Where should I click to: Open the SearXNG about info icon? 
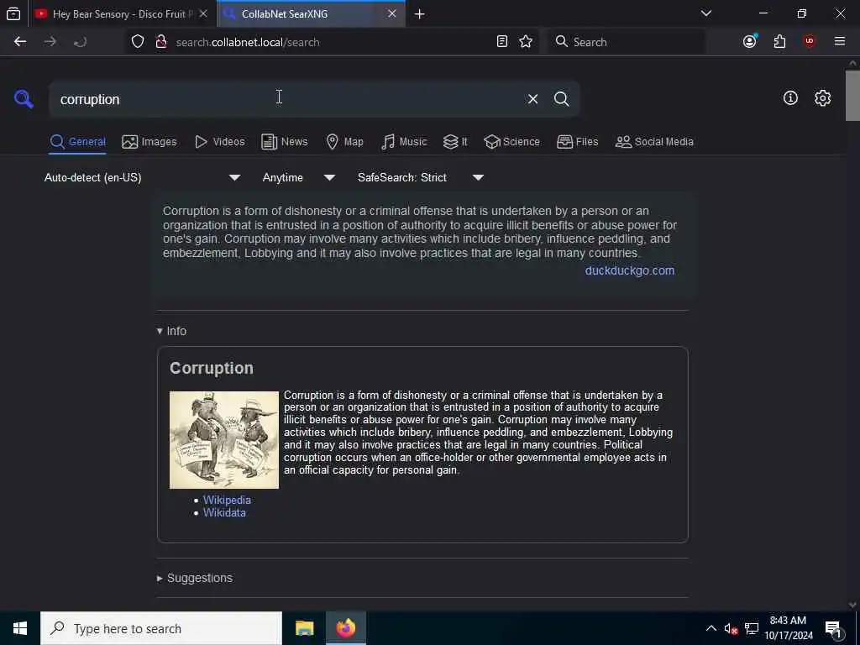pos(790,98)
